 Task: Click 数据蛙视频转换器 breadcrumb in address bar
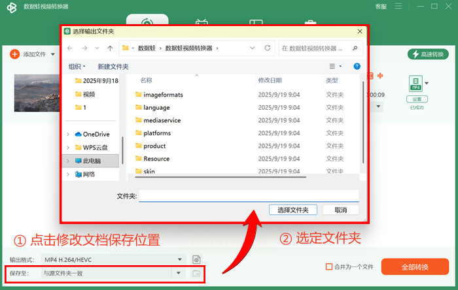coord(188,48)
